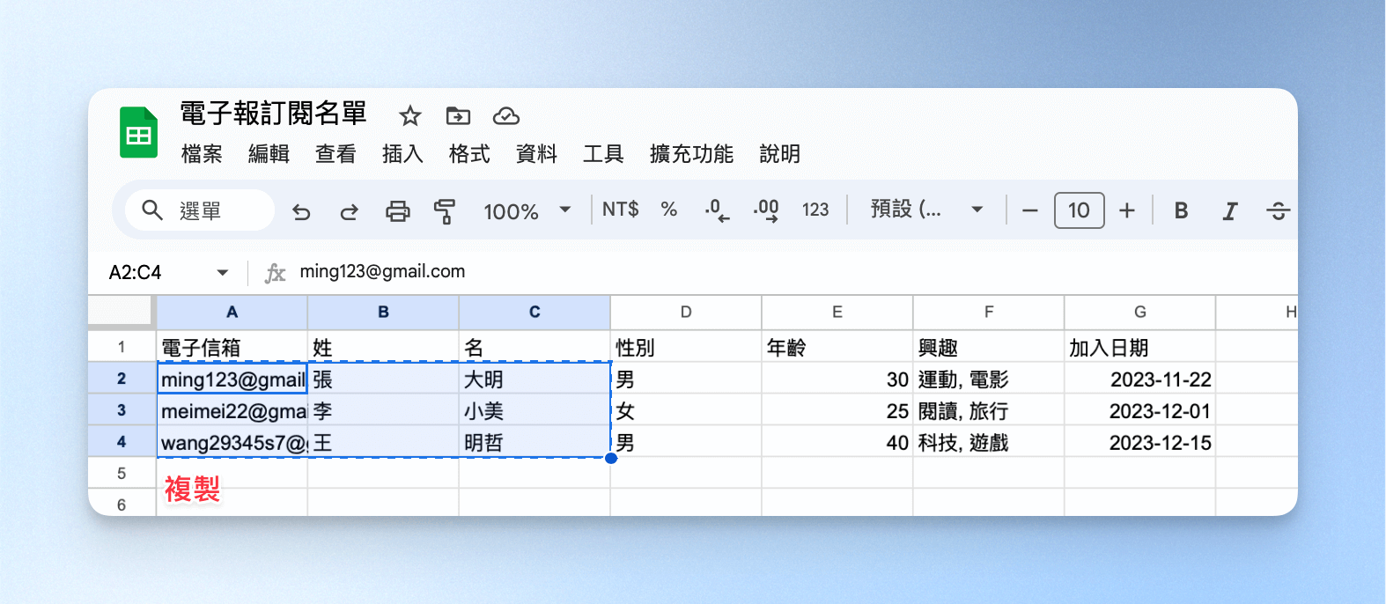Format as NT$ currency
Screen dimensions: 1386x604
(x=621, y=210)
